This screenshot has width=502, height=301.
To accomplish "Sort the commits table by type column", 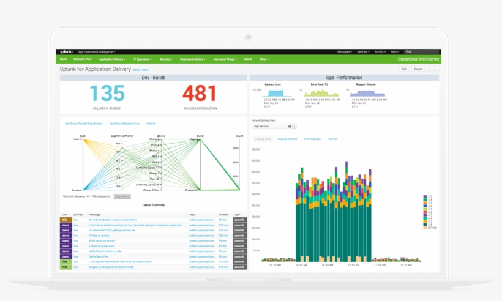I will click(238, 215).
